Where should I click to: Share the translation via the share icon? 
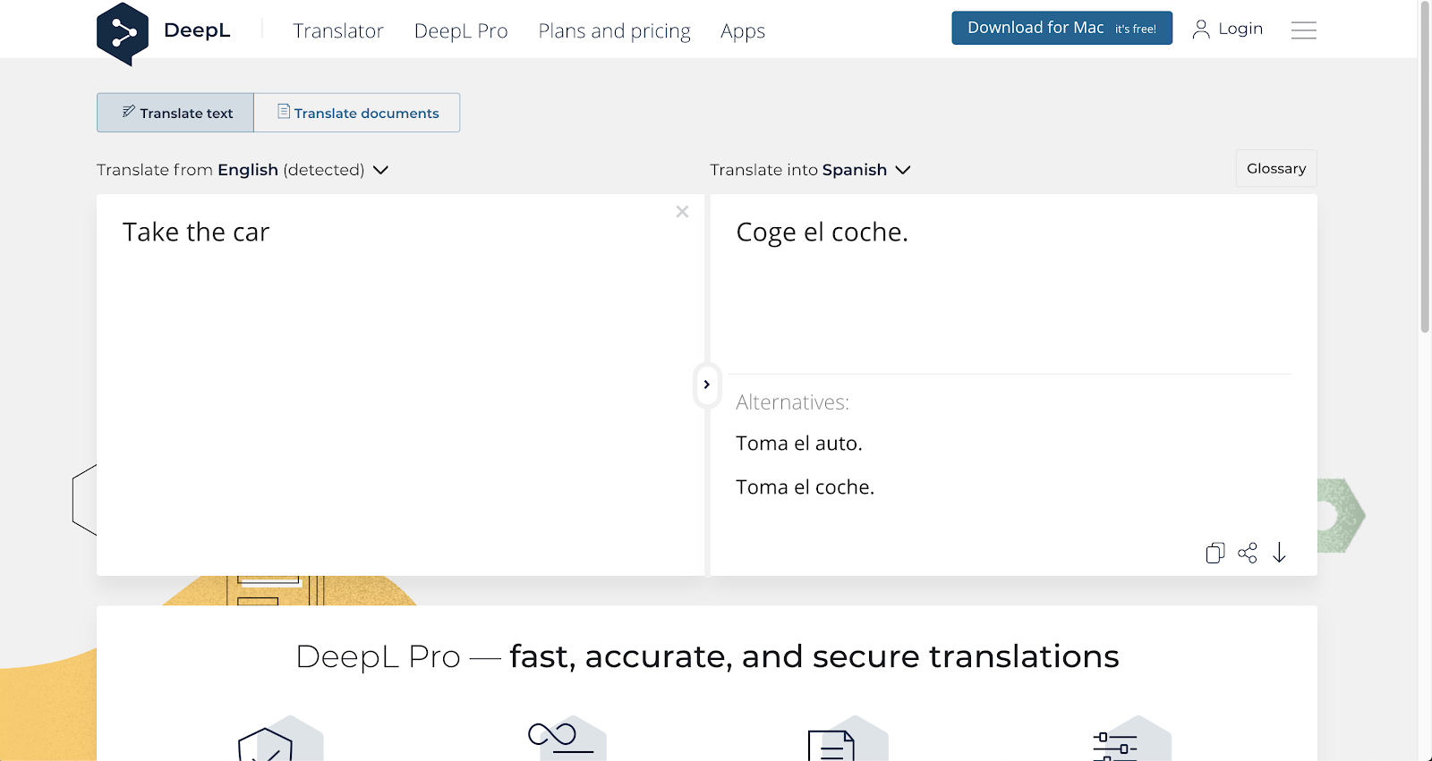(x=1247, y=553)
